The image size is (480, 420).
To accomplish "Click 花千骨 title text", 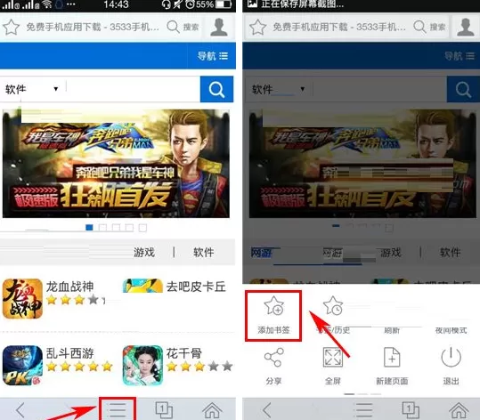I will [x=184, y=353].
